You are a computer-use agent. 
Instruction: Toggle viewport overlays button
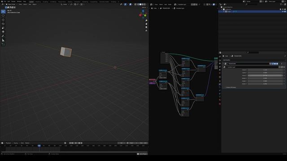point(130,4)
